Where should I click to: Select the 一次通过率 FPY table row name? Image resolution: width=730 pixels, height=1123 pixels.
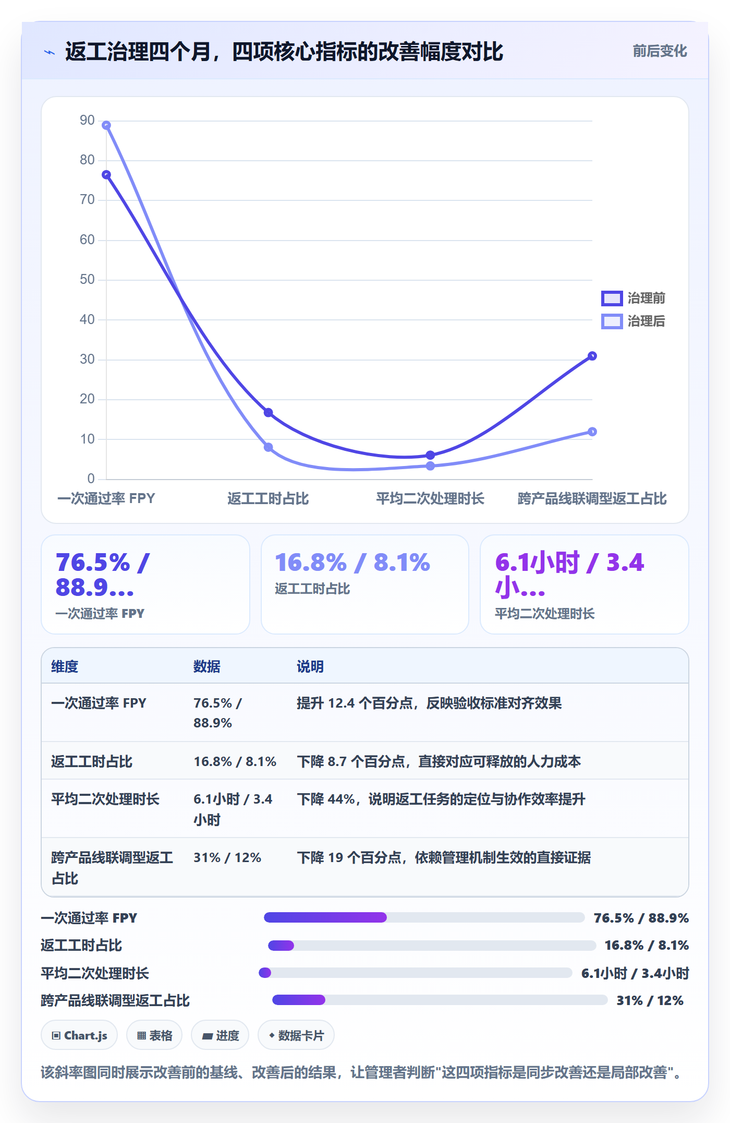99,703
